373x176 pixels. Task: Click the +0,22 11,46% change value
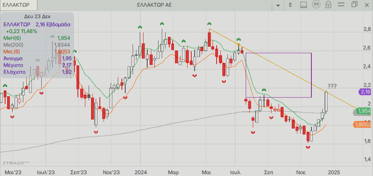[x=22, y=31]
